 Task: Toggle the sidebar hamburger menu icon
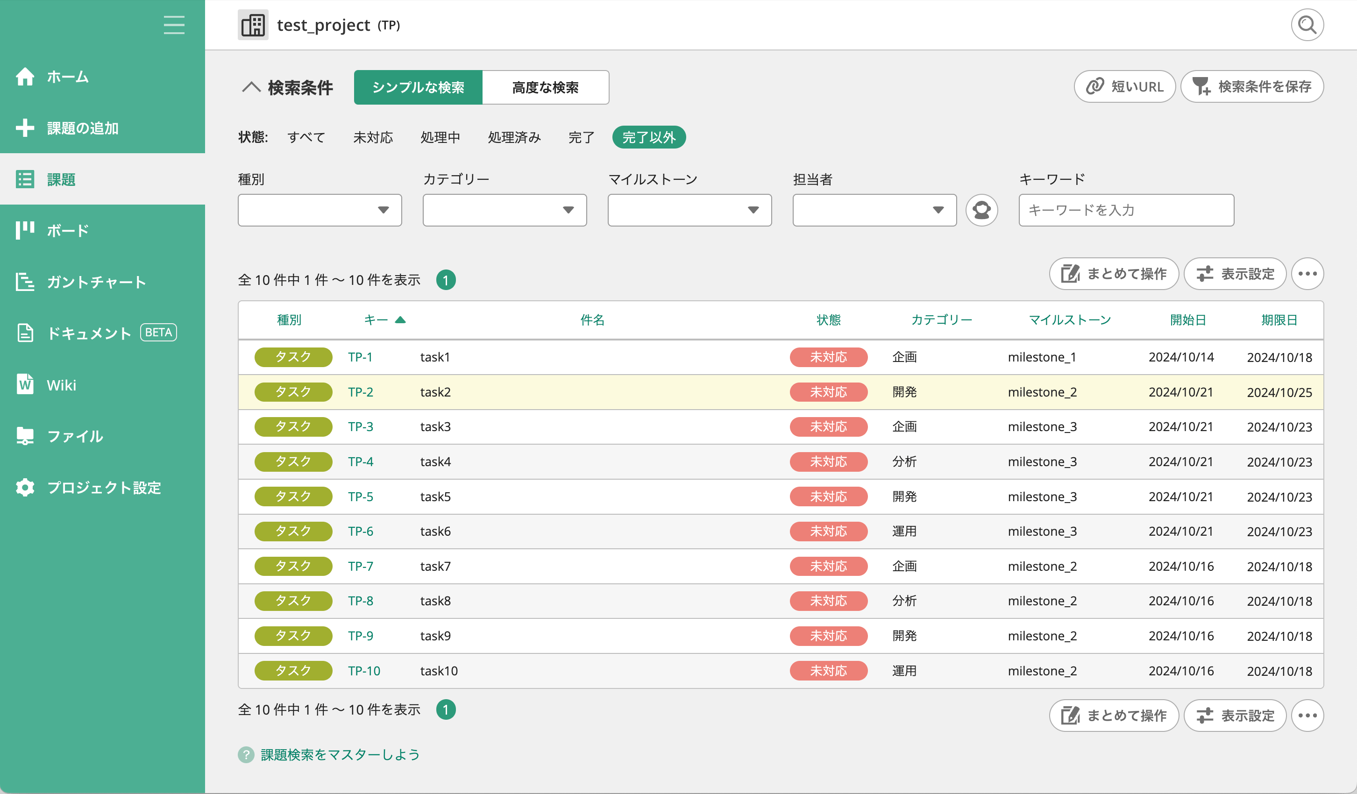(x=174, y=25)
